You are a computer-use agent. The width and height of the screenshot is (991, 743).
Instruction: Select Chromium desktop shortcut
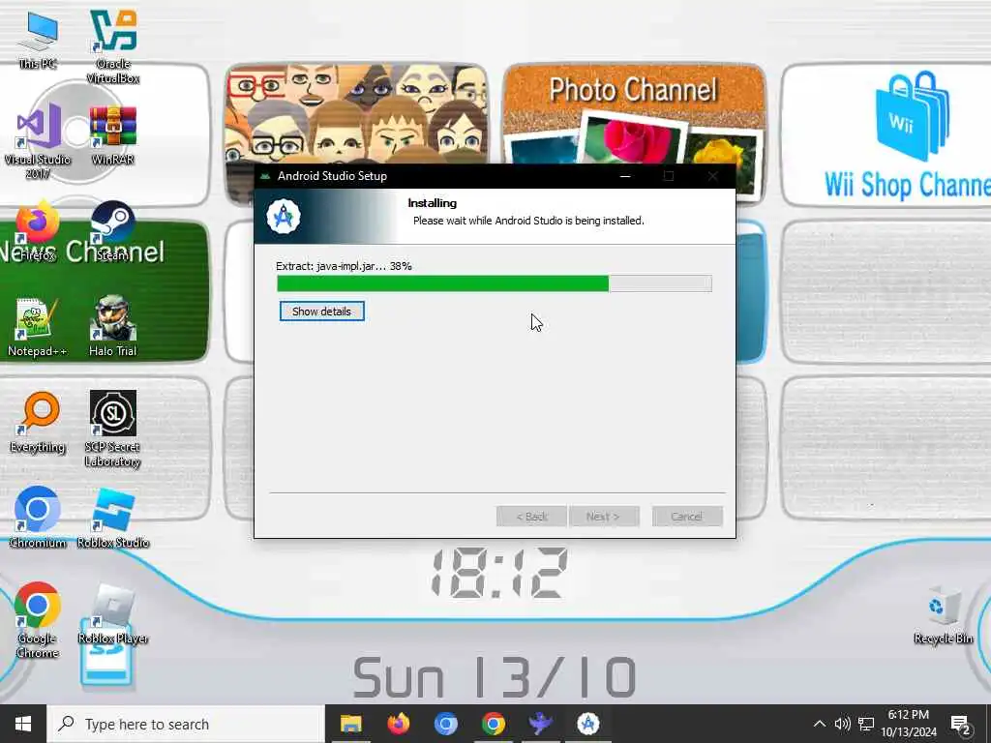tap(38, 517)
